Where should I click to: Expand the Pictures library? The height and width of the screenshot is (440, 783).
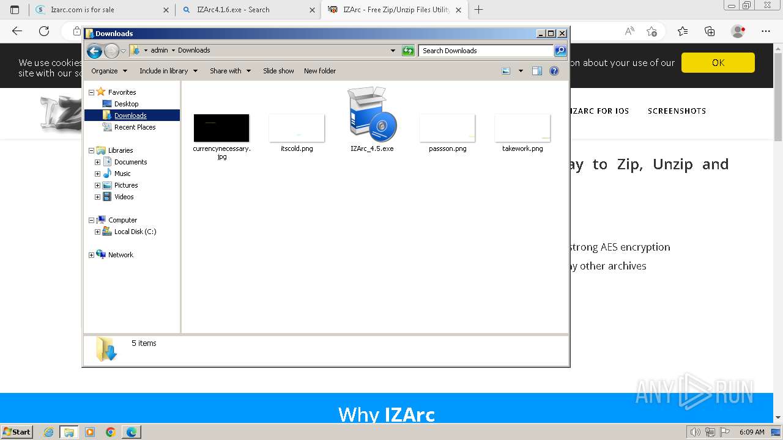click(97, 185)
